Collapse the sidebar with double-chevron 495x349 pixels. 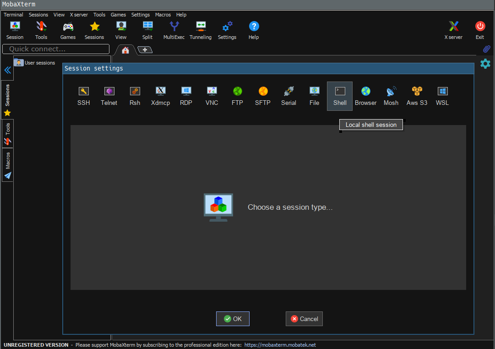click(x=8, y=70)
